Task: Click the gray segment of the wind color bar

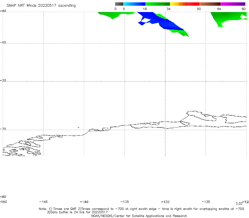Action: coord(119,4)
